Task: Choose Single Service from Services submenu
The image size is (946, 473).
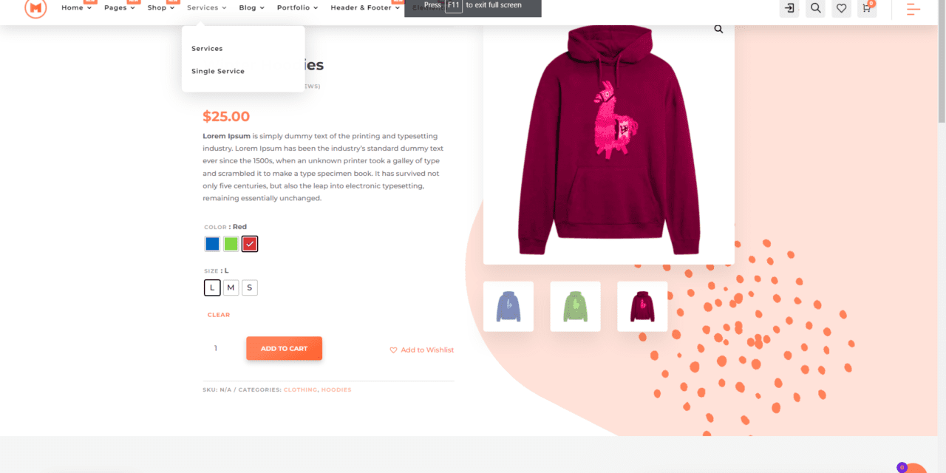Action: click(x=218, y=71)
